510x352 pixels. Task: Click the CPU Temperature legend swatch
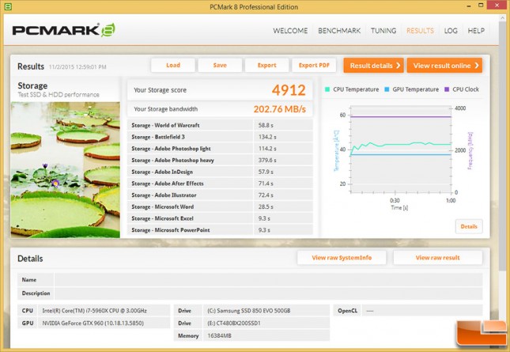tap(327, 89)
